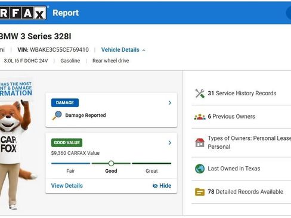291x218 pixels.
Task: Open the 31 Service History Records row
Action: tap(241, 94)
